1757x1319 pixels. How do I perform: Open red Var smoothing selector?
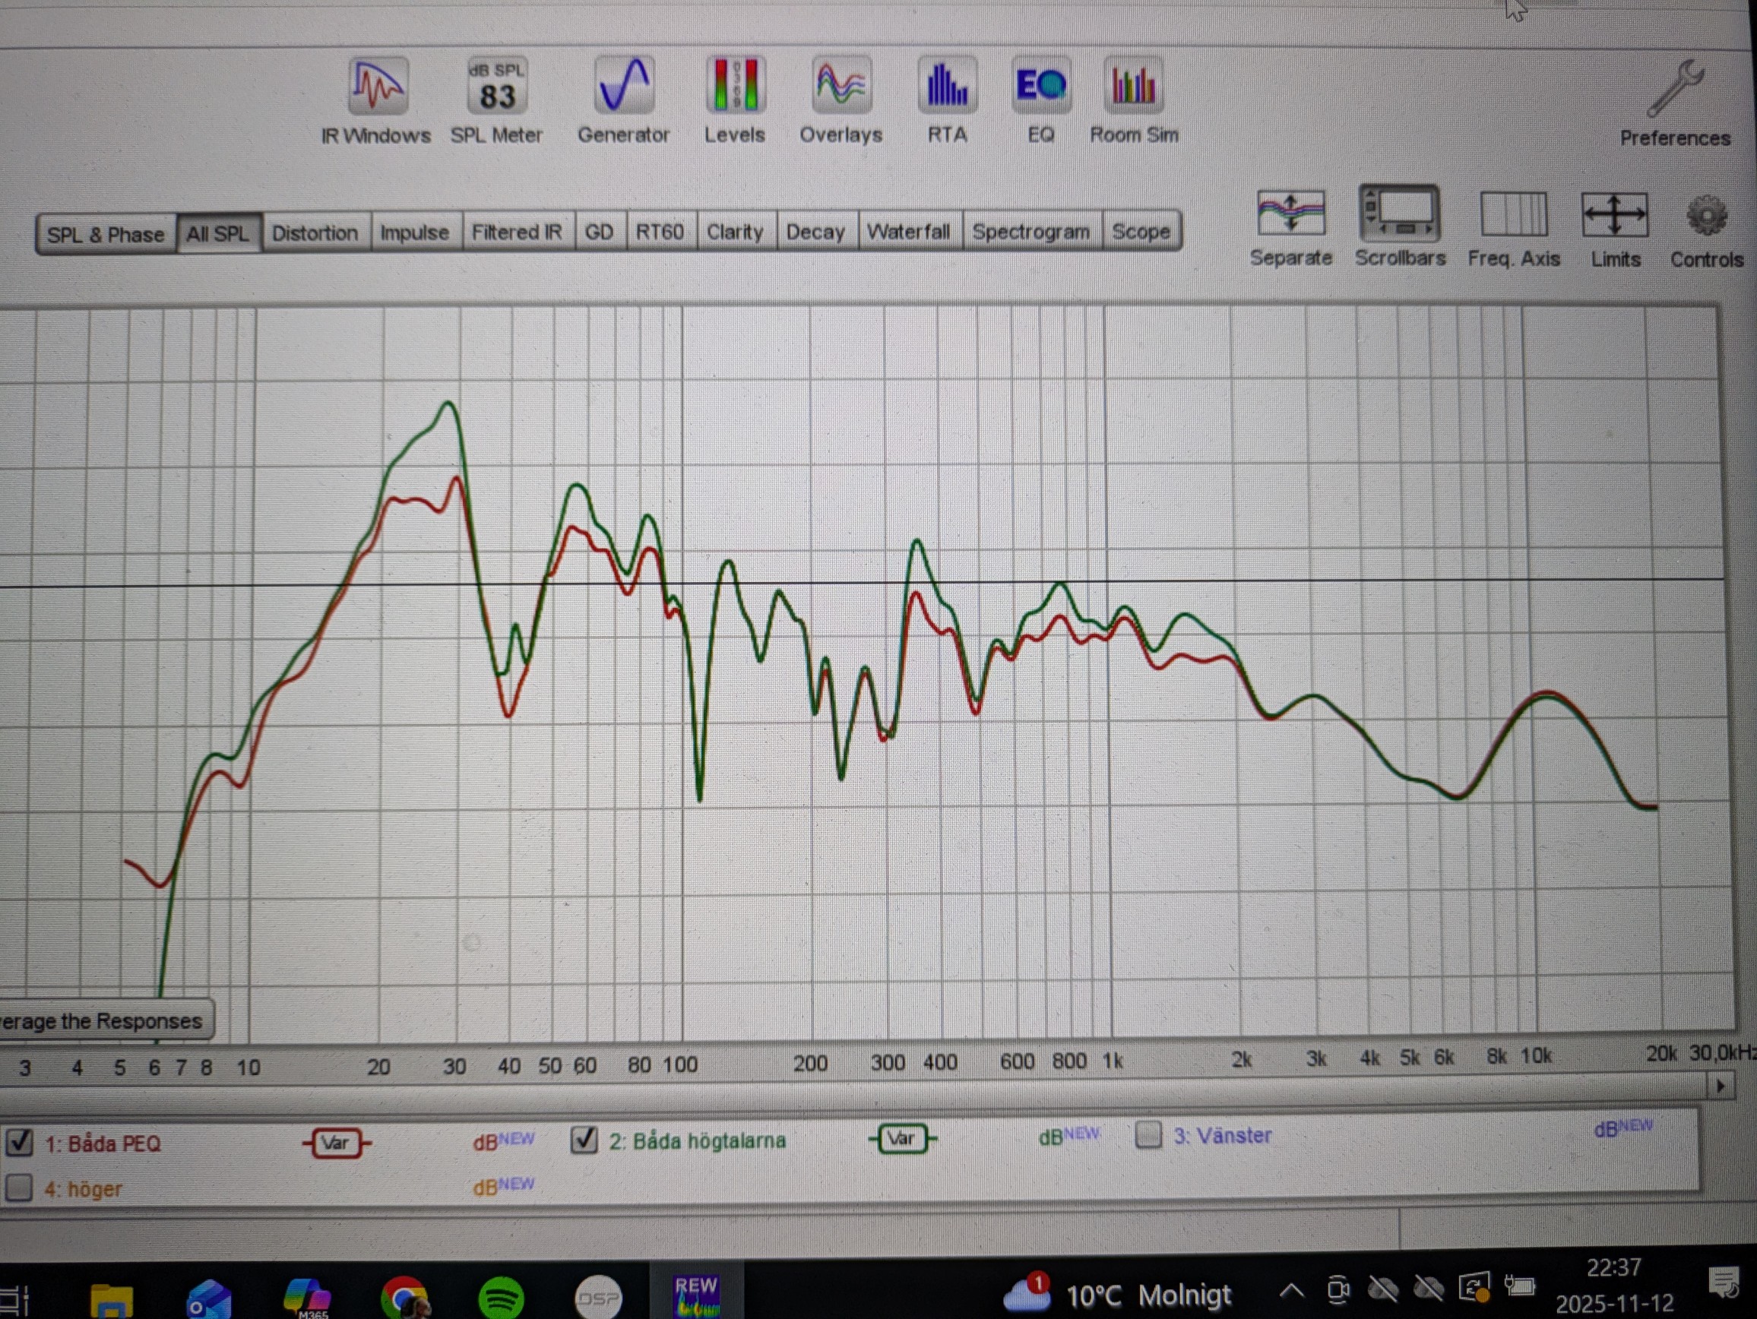click(x=336, y=1143)
